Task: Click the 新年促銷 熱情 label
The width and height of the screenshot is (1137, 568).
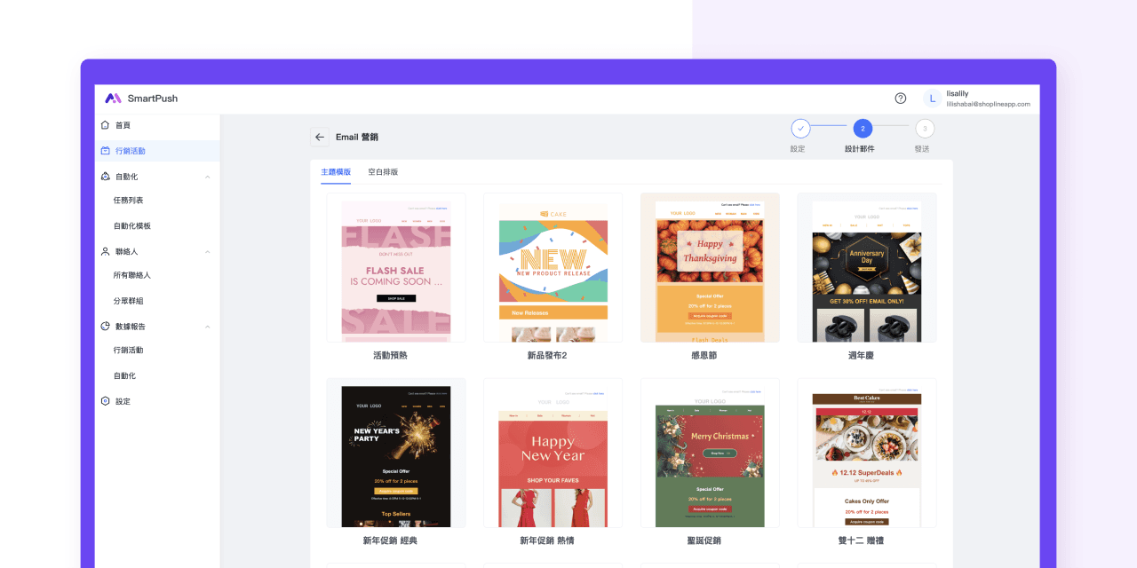Action: 547,540
